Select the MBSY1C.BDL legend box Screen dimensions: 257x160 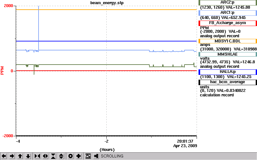point(227,41)
